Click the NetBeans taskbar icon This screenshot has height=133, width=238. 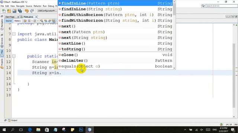(90, 130)
